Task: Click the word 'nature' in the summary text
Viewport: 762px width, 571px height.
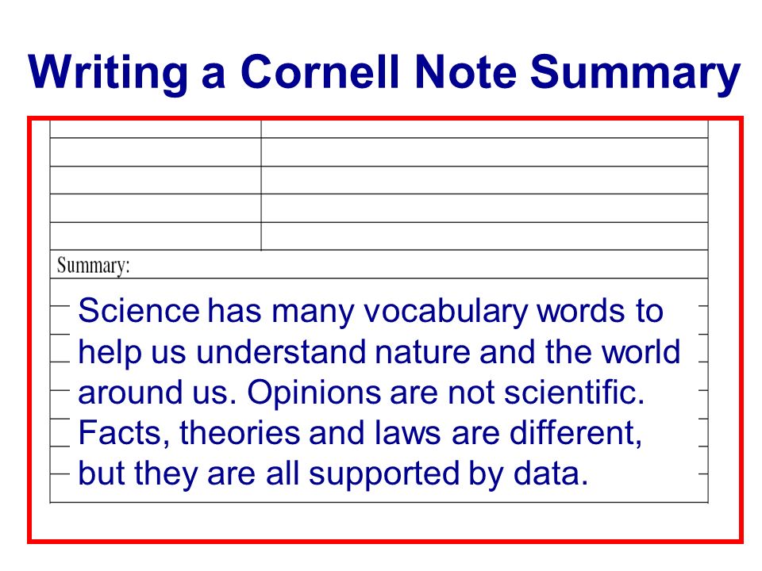Action: [422, 353]
